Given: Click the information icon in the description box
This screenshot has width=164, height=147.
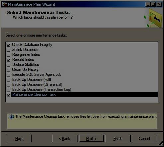Looking at the screenshot, I should 11,117.
